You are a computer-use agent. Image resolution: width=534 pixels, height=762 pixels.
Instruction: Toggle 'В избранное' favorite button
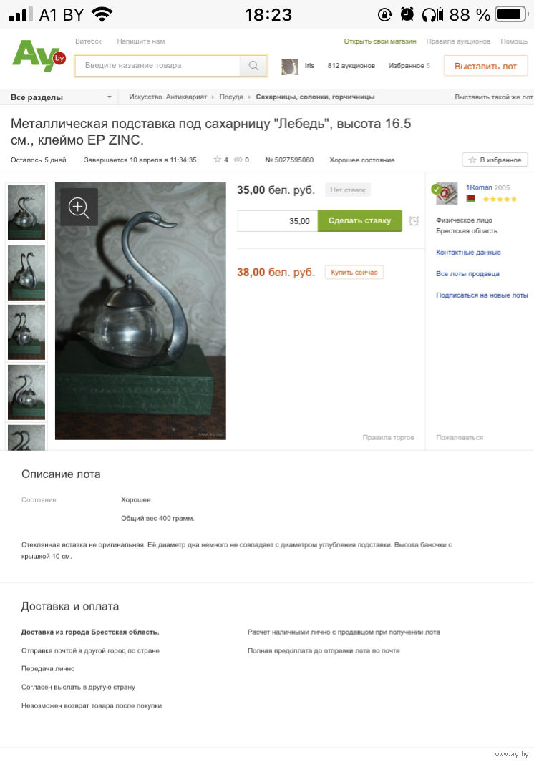(x=495, y=160)
